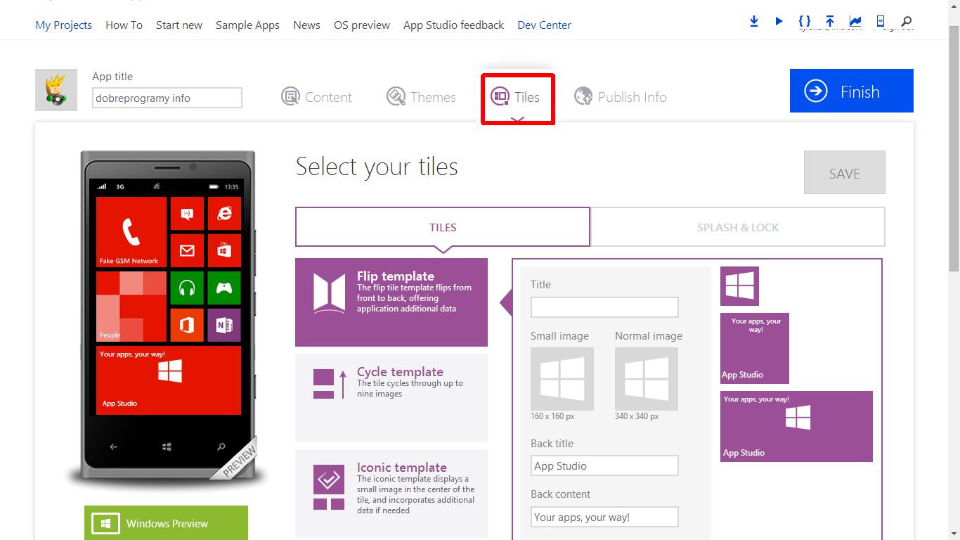Click the play arrow icon in top toolbar
The image size is (960, 540).
point(779,21)
